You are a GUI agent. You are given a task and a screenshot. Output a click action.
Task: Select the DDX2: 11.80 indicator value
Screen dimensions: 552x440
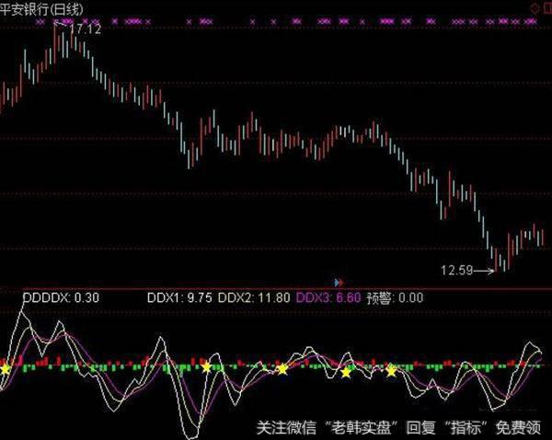click(x=254, y=298)
